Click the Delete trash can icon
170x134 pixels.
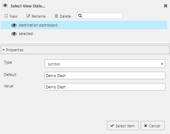click(56, 16)
